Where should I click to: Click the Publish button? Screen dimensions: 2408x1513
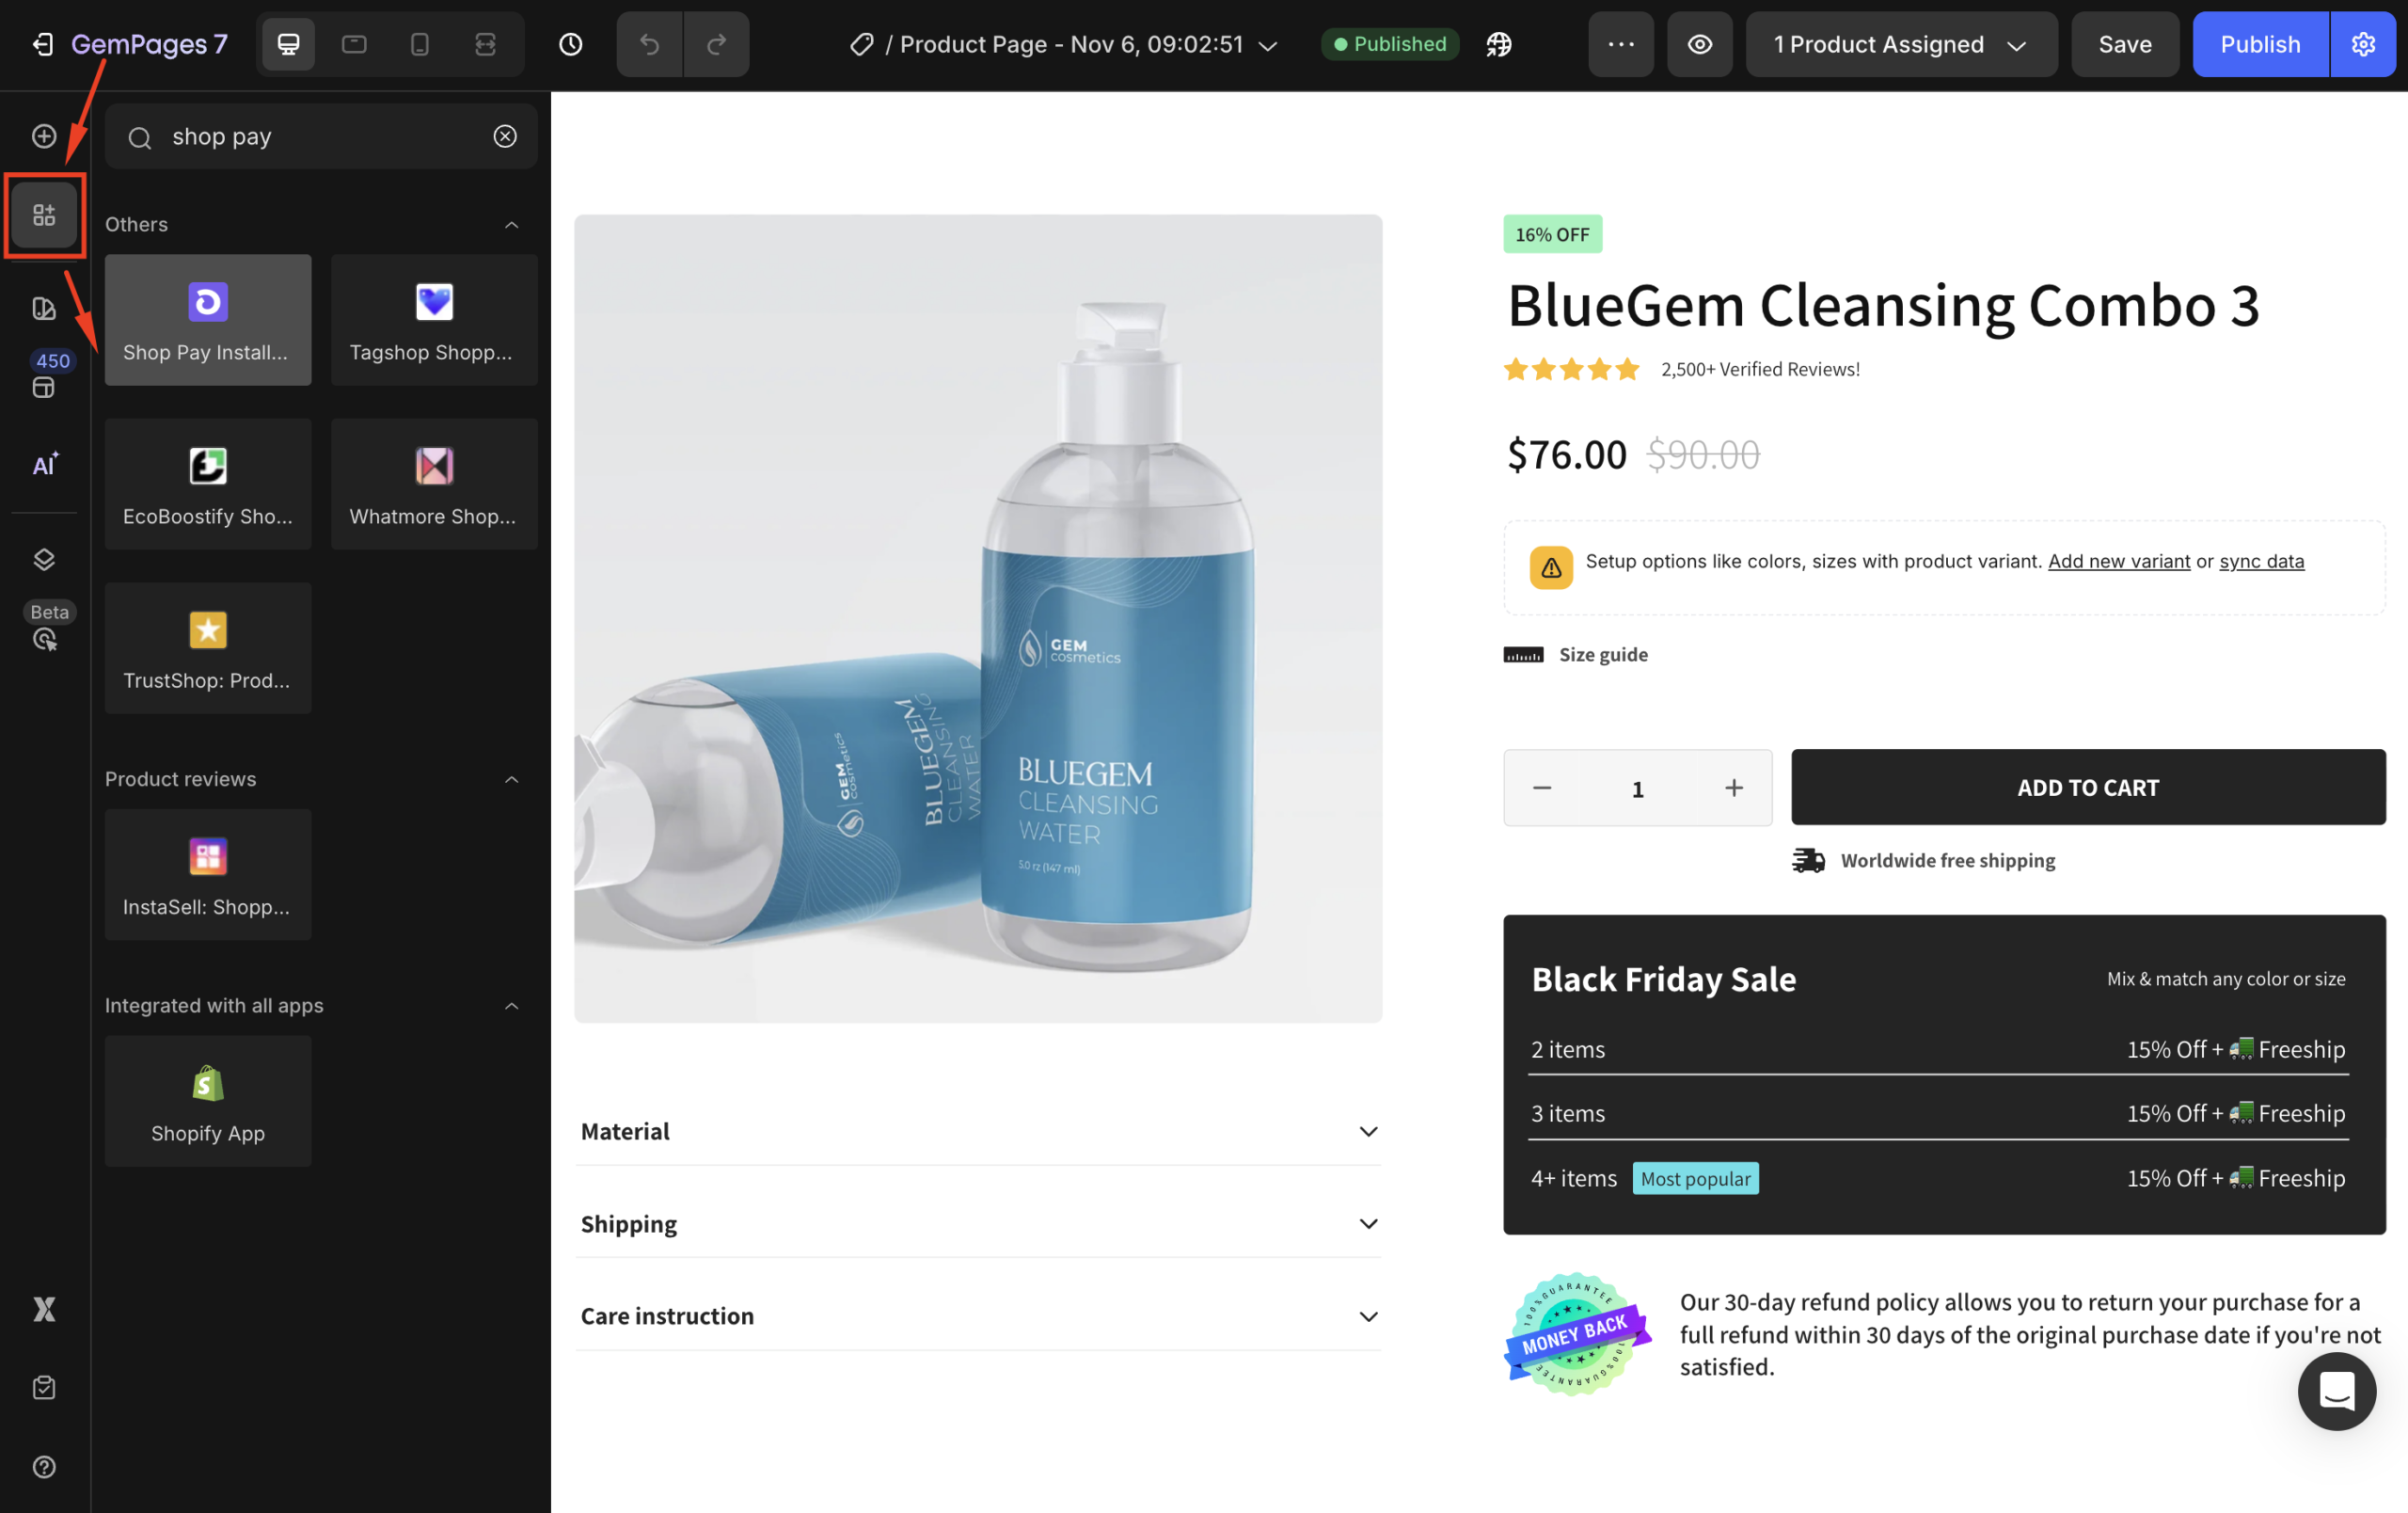tap(2260, 44)
